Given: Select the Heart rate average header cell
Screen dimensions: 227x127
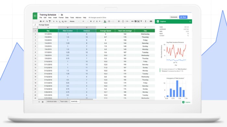Looking at the screenshot, I should [125, 31].
